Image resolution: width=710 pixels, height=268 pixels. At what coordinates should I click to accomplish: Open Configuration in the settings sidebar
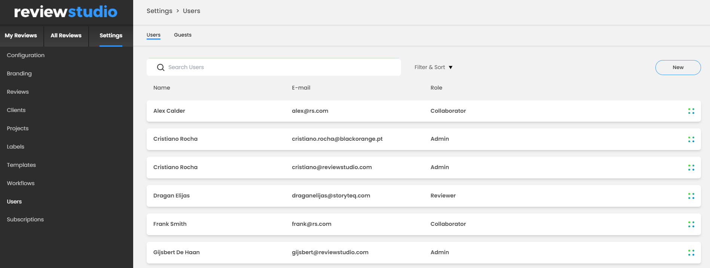tap(25, 55)
